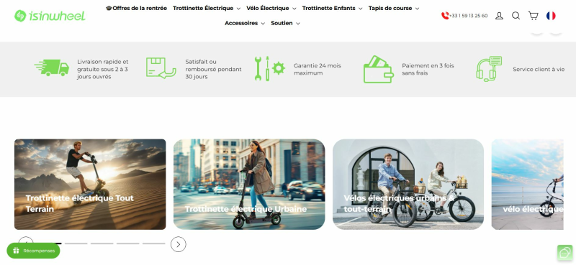
Task: Expand Tapis de course dropdown menu
Action: coord(393,8)
